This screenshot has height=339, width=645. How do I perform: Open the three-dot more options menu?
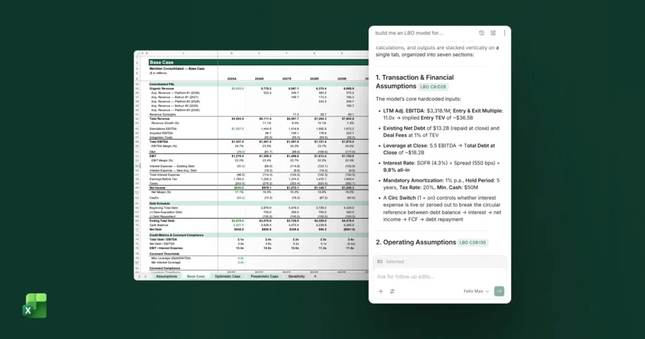click(x=505, y=33)
